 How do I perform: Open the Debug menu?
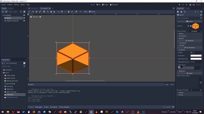(16, 5)
